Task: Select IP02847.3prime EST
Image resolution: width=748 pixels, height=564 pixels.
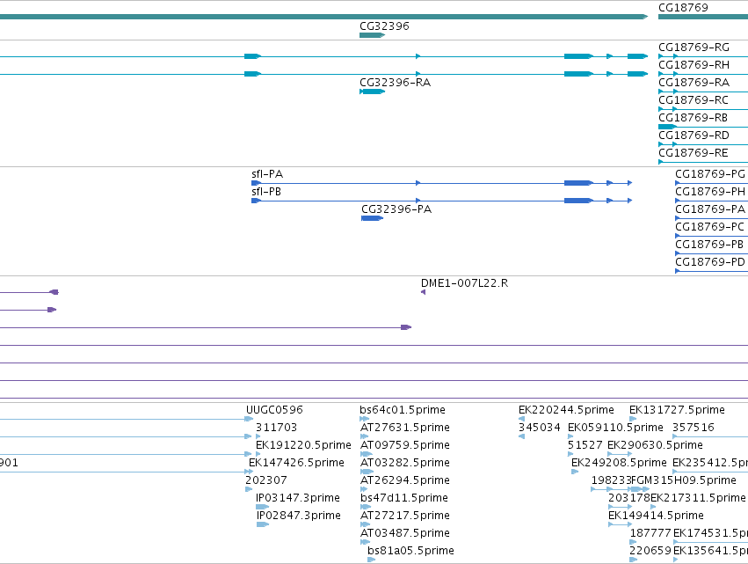Action: pyautogui.click(x=299, y=516)
